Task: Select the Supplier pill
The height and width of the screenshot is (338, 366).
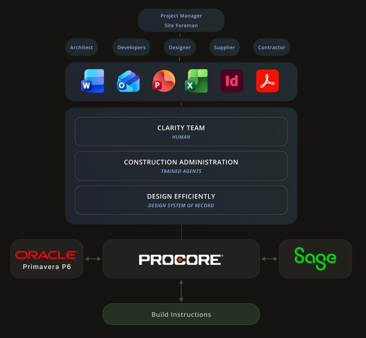Action: point(224,47)
